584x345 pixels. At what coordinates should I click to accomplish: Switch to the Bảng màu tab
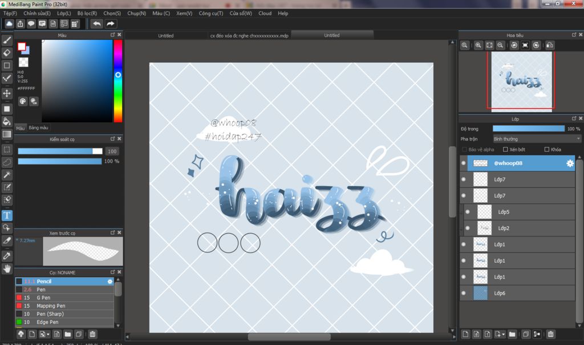(x=38, y=127)
